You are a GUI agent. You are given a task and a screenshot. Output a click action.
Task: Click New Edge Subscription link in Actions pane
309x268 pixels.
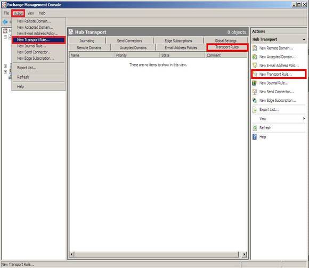[278, 101]
